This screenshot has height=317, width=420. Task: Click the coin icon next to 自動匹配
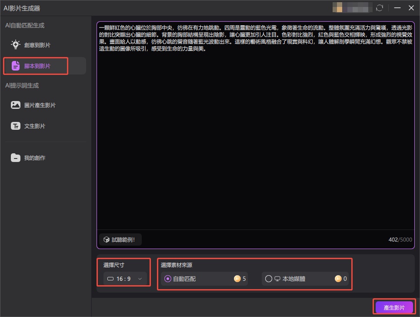point(238,279)
